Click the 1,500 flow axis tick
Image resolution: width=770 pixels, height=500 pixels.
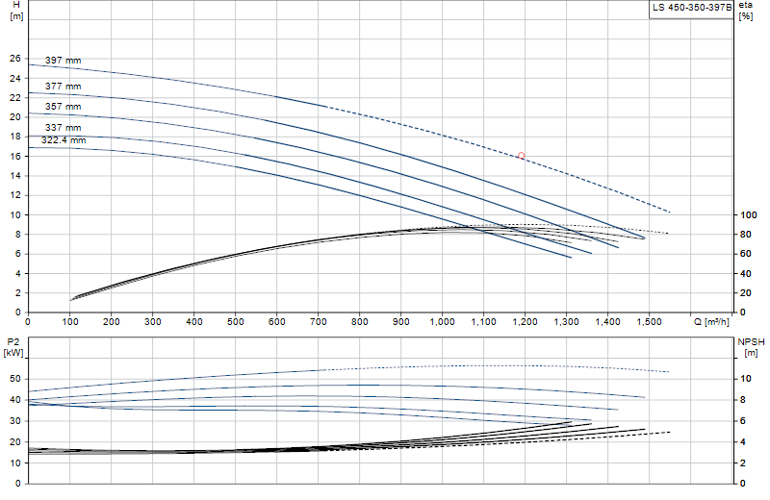(x=649, y=322)
